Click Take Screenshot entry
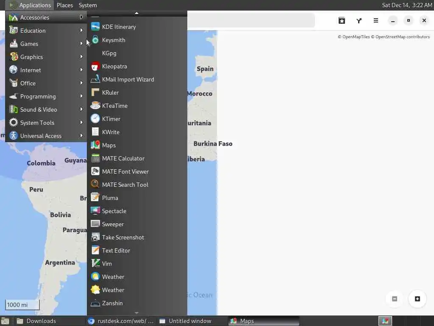The width and height of the screenshot is (434, 326). point(137,238)
